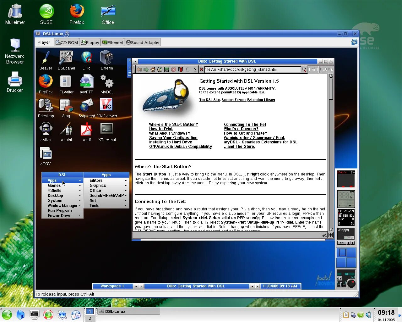Image resolution: width=402 pixels, height=322 pixels.
Task: Open the XShells menu entry
Action: (62, 191)
